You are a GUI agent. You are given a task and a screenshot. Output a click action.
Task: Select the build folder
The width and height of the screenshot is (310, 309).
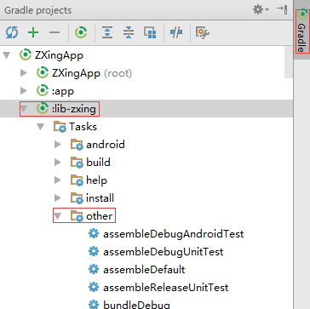click(x=90, y=163)
